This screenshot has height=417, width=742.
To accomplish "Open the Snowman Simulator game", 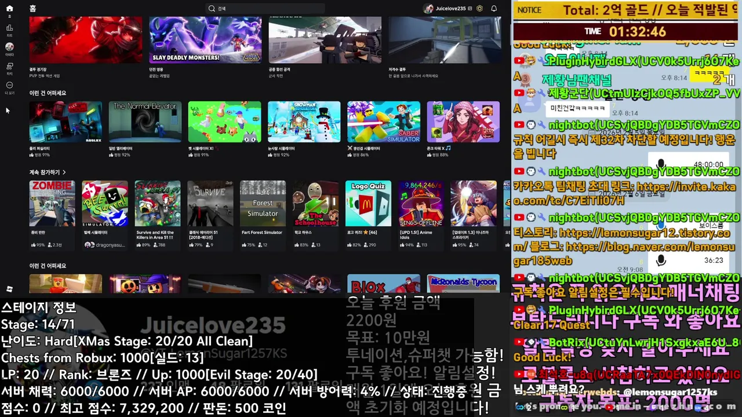I will pos(304,122).
